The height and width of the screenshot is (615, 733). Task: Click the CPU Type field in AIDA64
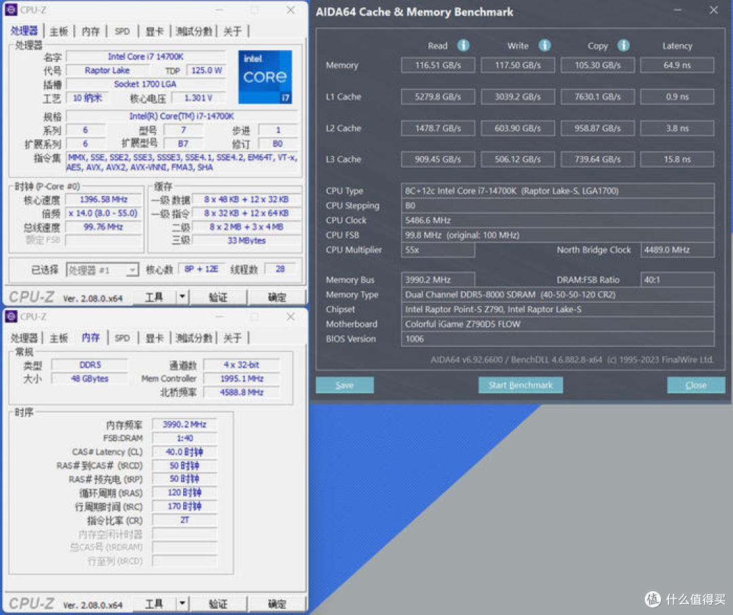click(558, 191)
